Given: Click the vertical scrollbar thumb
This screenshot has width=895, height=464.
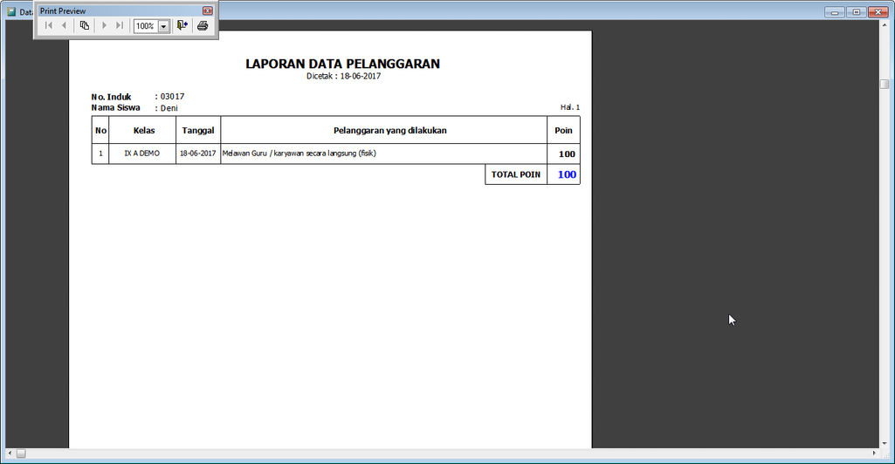Looking at the screenshot, I should (x=885, y=85).
